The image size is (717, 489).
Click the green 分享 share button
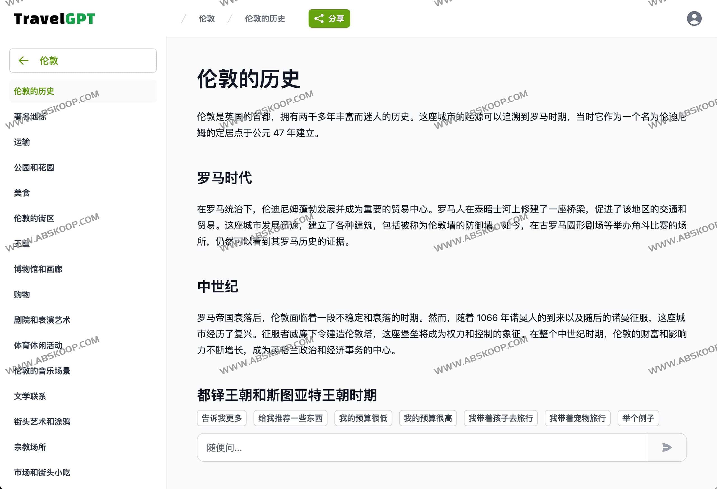point(329,18)
